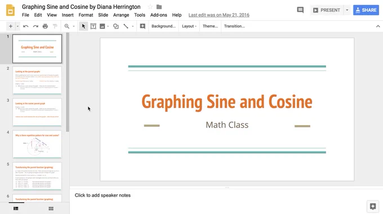Open the Tools menu
Screen dimensions: 383x214
coord(140,15)
